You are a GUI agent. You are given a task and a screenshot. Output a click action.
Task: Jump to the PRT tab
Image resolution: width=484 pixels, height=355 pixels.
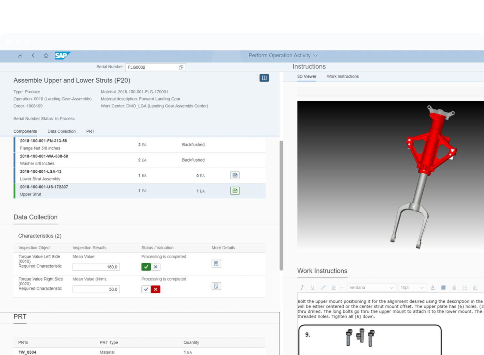coord(90,131)
